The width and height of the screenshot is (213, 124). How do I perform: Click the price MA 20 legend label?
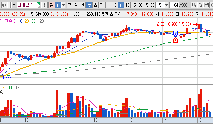[27, 21]
